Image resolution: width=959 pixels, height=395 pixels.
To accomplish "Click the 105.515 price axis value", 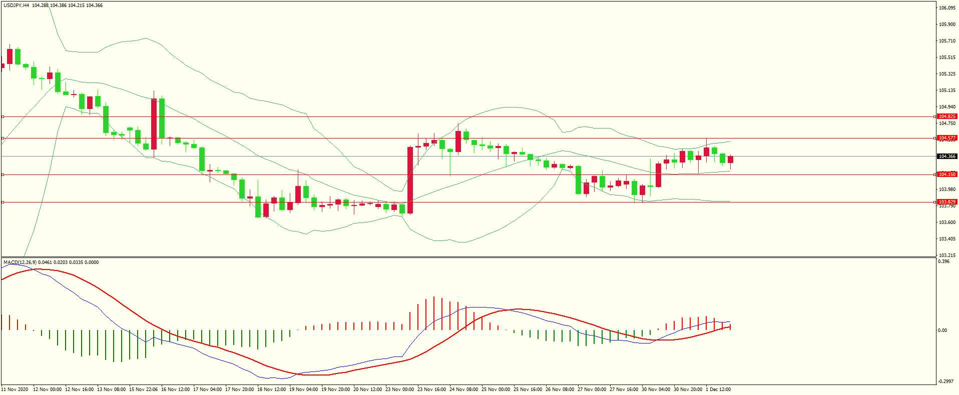I will (947, 57).
